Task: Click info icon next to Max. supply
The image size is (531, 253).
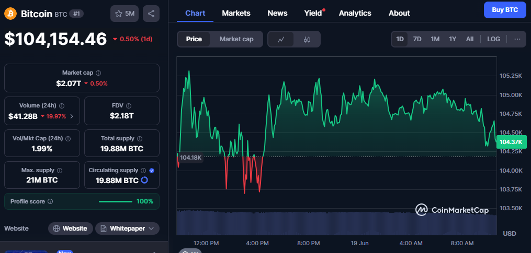Action: pyautogui.click(x=60, y=170)
